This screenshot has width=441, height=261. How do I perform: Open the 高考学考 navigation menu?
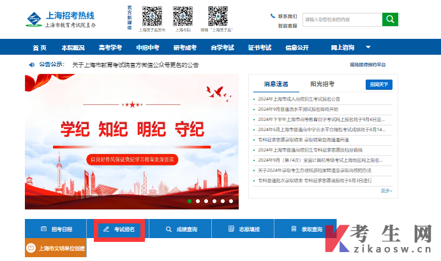110,48
